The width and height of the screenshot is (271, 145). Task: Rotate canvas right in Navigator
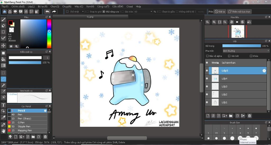pyautogui.click(x=242, y=22)
